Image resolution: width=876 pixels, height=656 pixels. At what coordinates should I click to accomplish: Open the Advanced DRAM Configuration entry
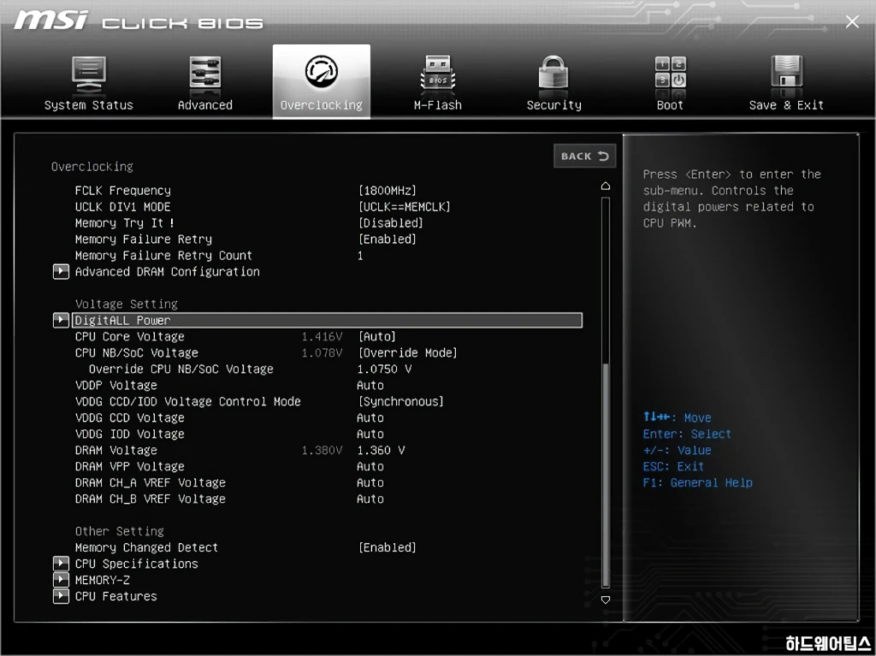168,272
